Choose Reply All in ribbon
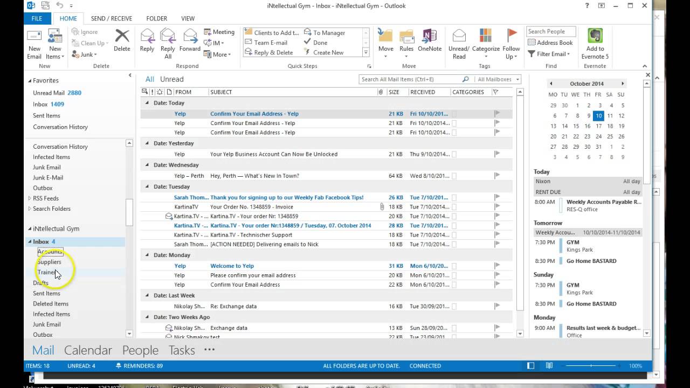690x388 pixels. pyautogui.click(x=168, y=44)
